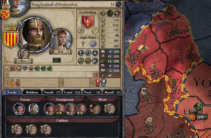
Task: Click the water drop bloodline icon
Action: [88, 53]
